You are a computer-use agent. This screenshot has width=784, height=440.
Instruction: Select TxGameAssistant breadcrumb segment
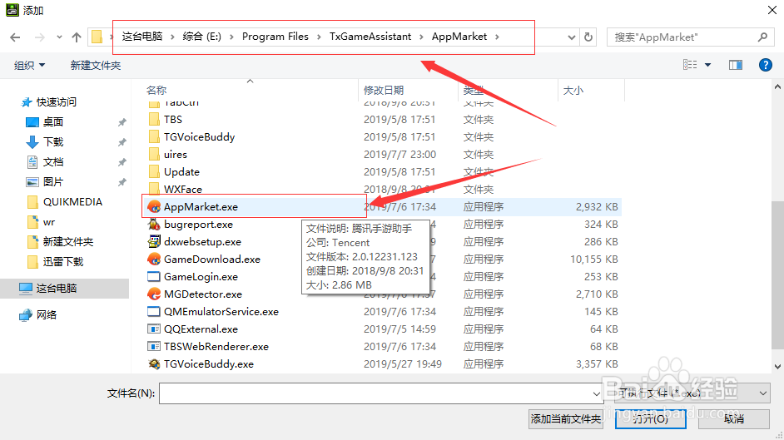coord(370,37)
